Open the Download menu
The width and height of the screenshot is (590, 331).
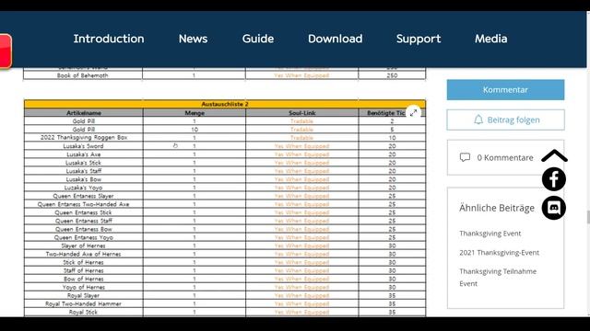[x=336, y=39]
